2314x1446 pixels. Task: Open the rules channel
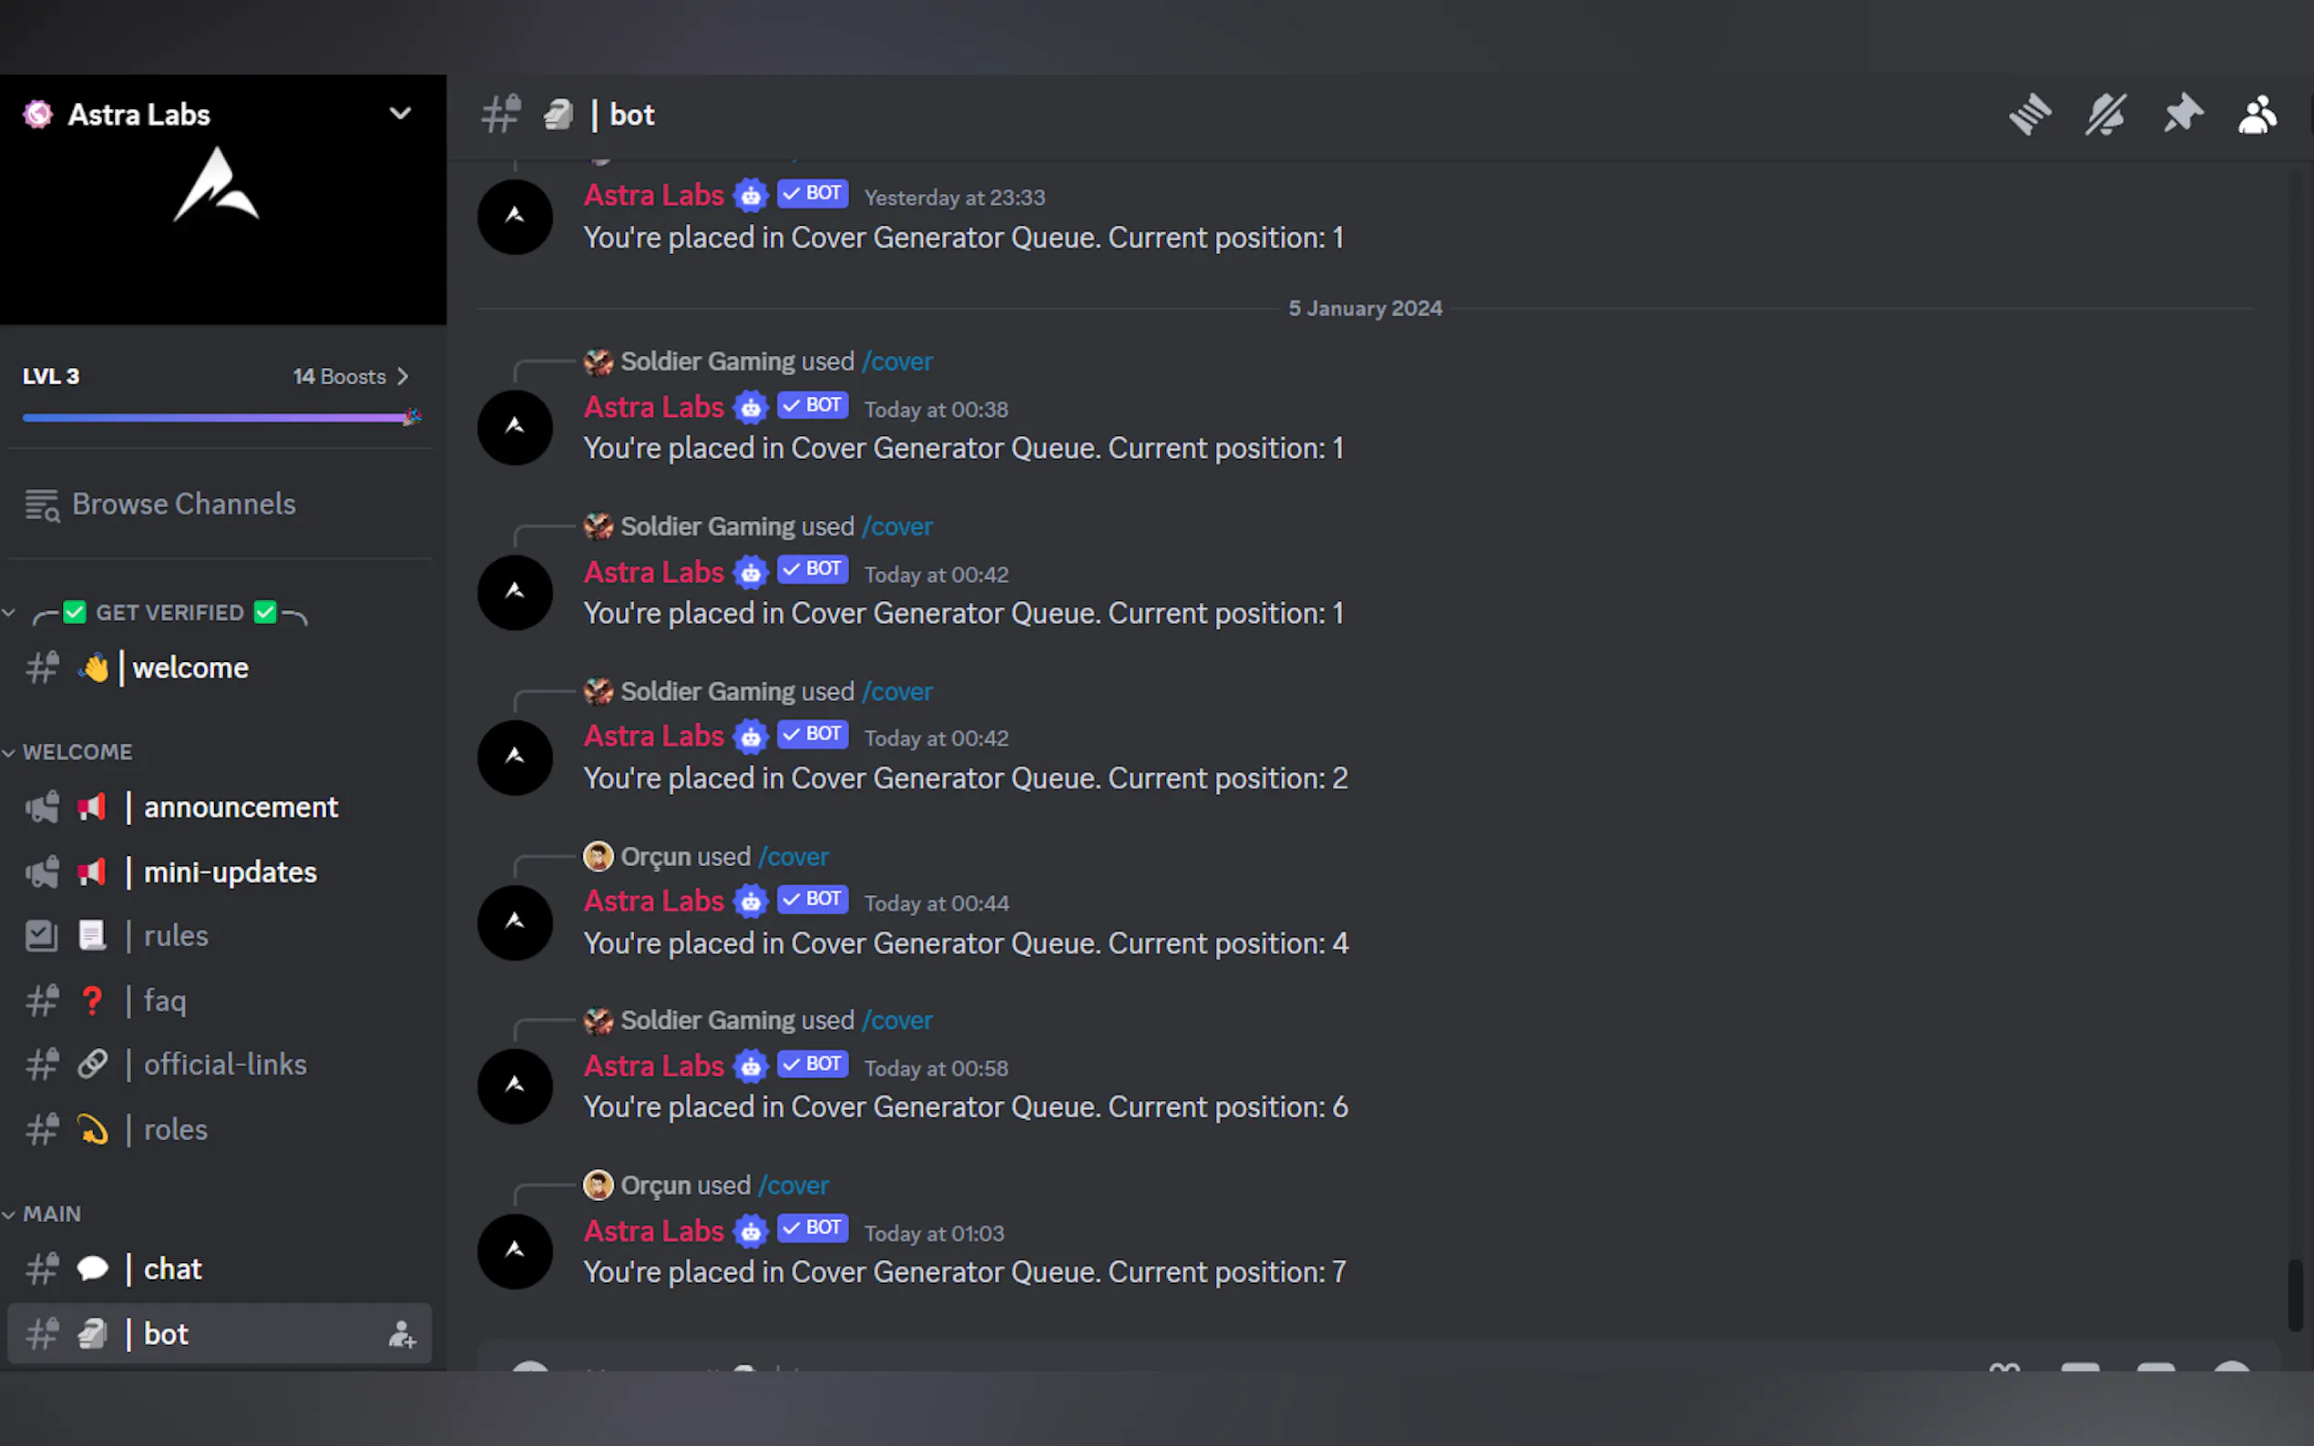click(219, 935)
